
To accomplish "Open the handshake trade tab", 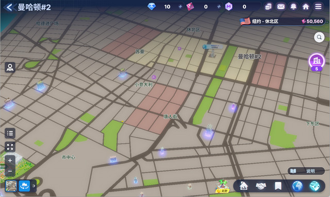I will click(261, 186).
